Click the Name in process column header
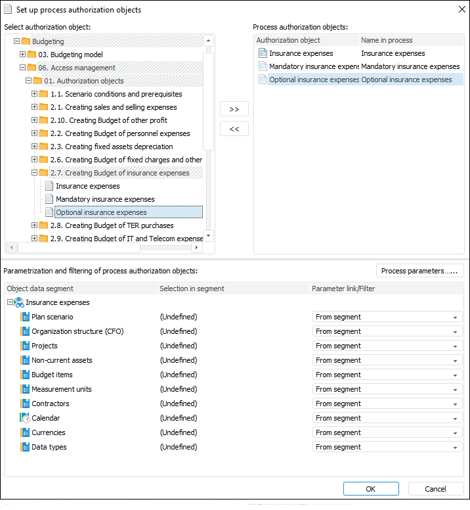Image resolution: width=470 pixels, height=510 pixels. [387, 40]
